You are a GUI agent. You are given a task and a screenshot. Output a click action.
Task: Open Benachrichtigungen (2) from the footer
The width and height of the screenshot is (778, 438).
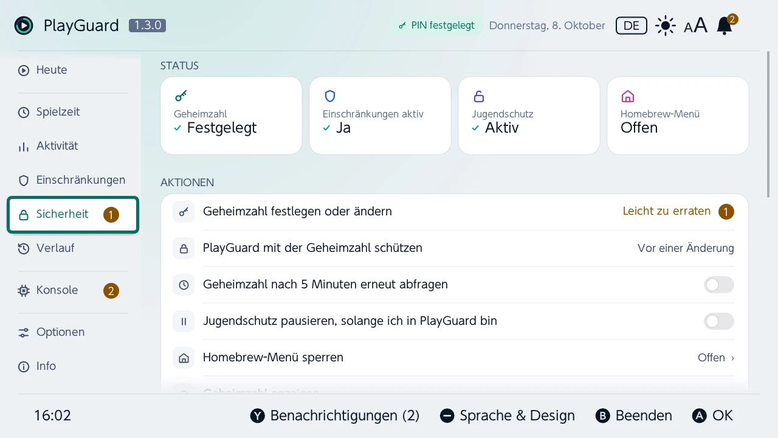pyautogui.click(x=335, y=416)
